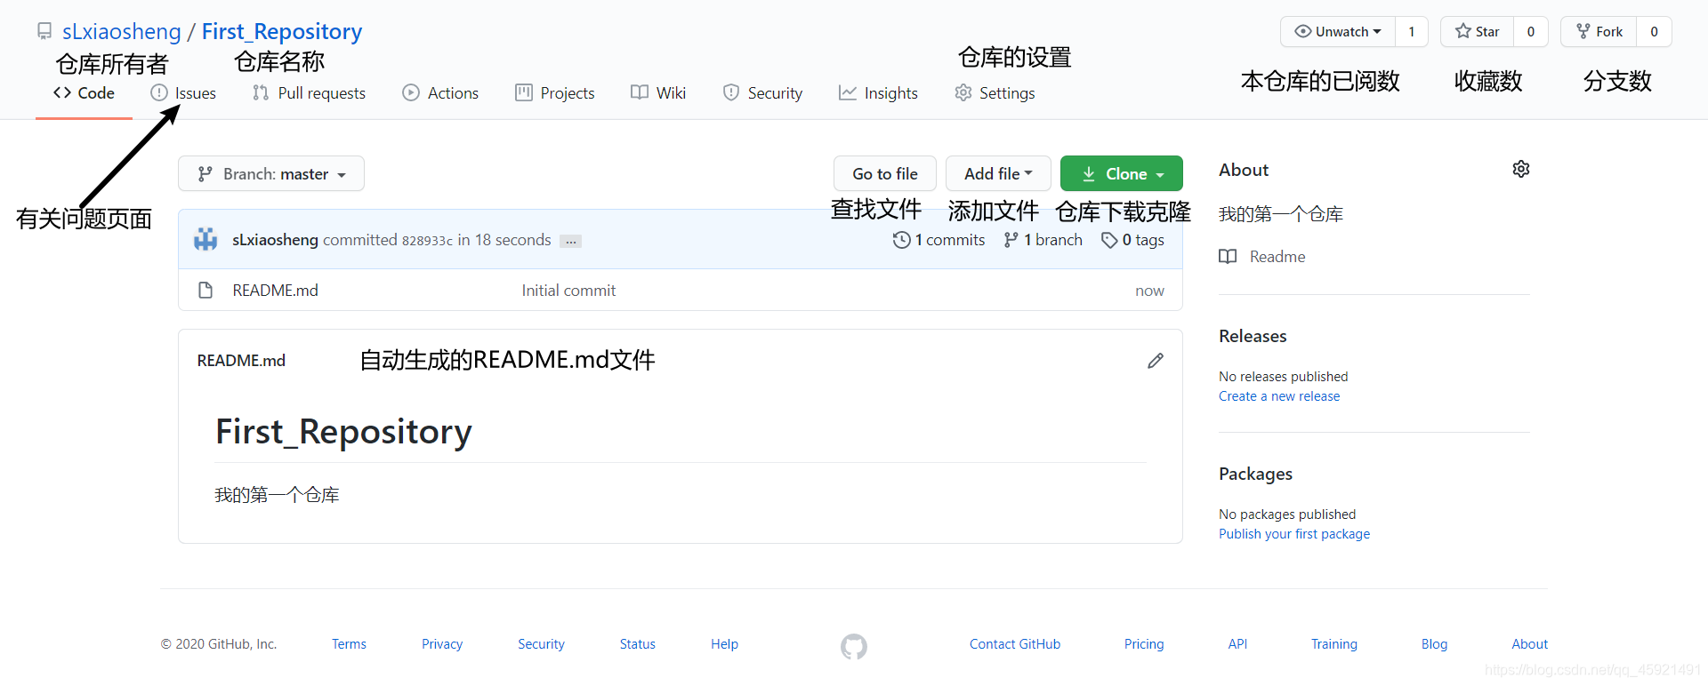The width and height of the screenshot is (1708, 686).
Task: Star this repository
Action: pyautogui.click(x=1478, y=32)
